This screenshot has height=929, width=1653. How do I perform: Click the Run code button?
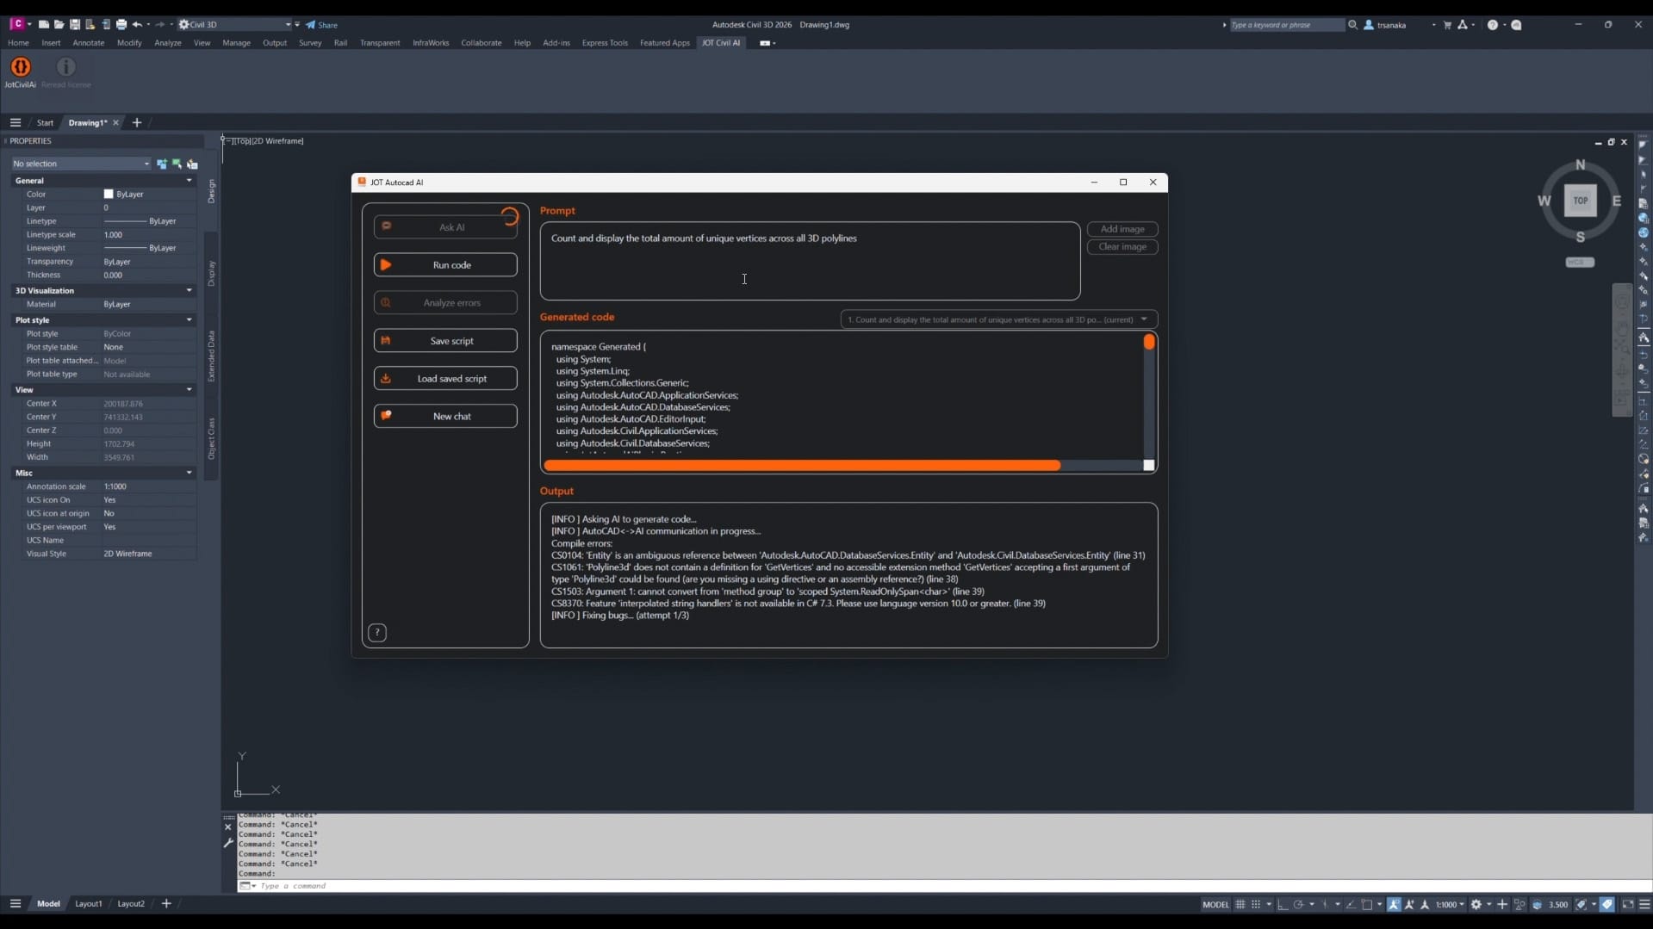[445, 265]
